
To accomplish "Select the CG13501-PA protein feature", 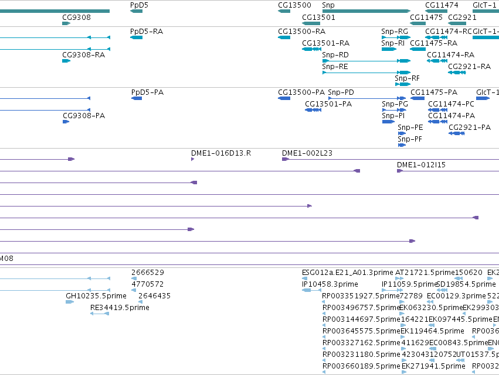I will pyautogui.click(x=313, y=110).
